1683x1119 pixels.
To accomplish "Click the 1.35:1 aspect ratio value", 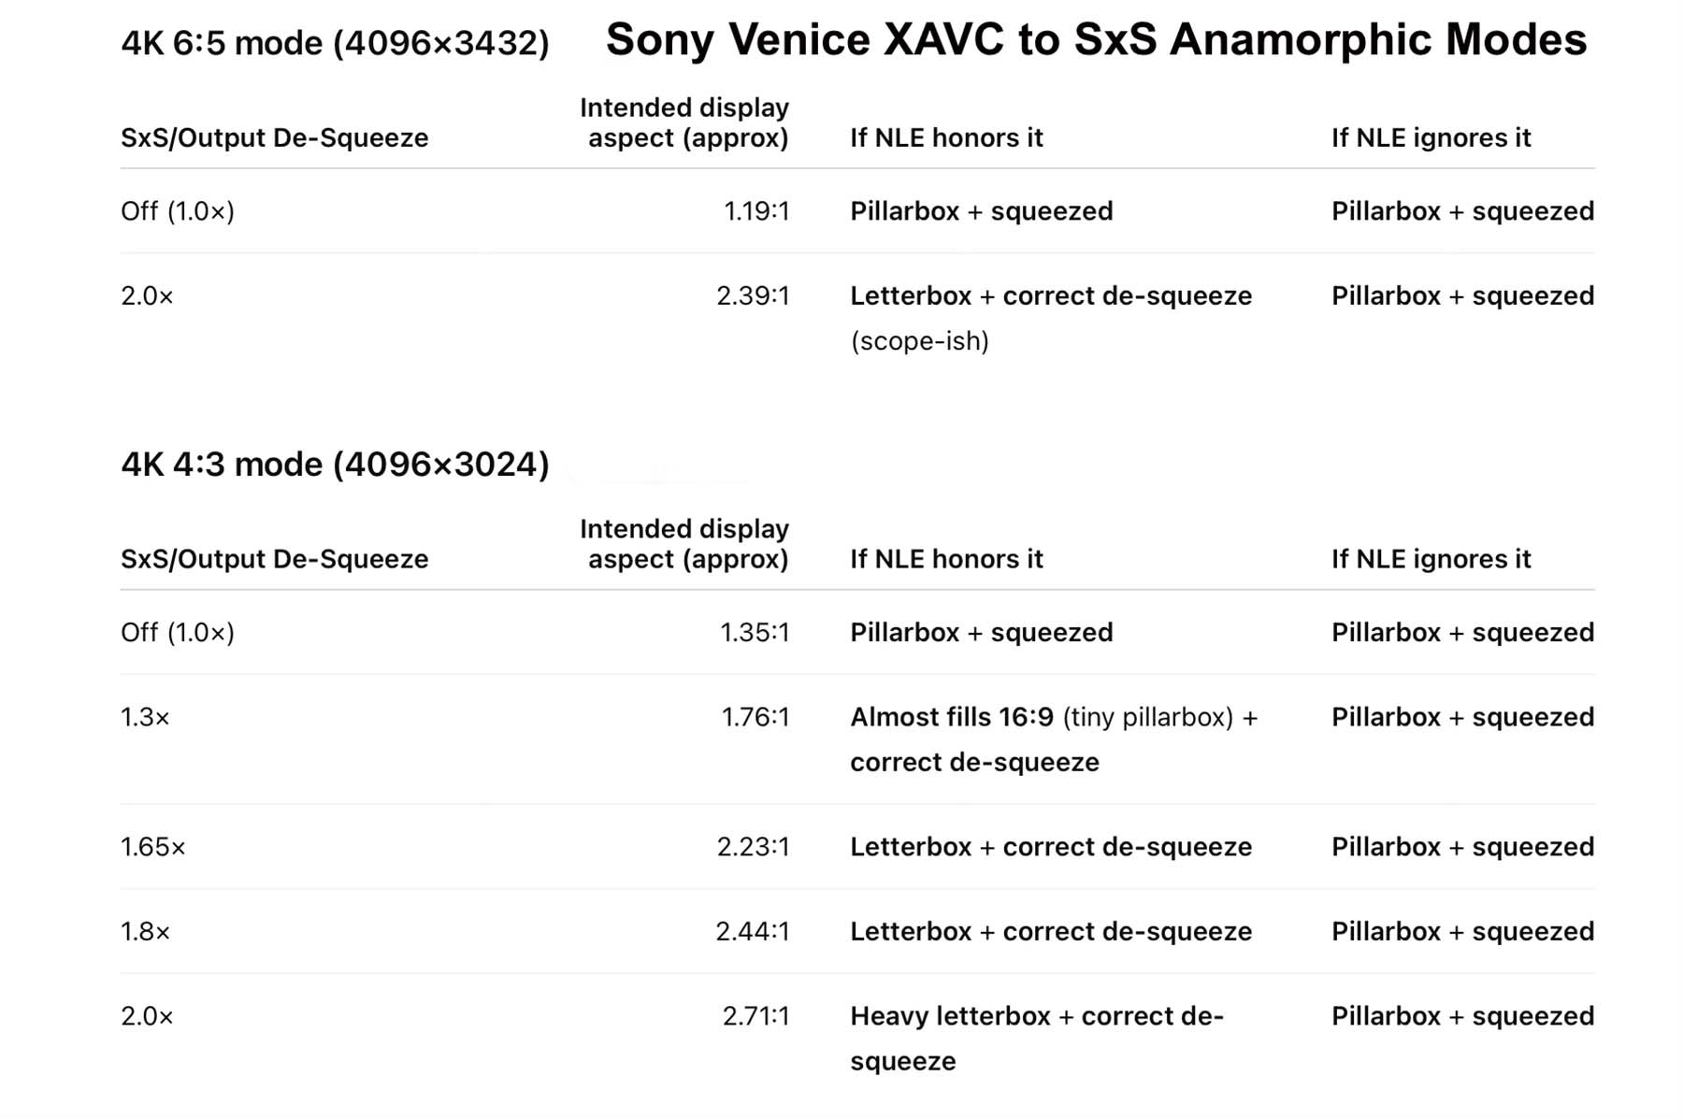I will click(755, 633).
